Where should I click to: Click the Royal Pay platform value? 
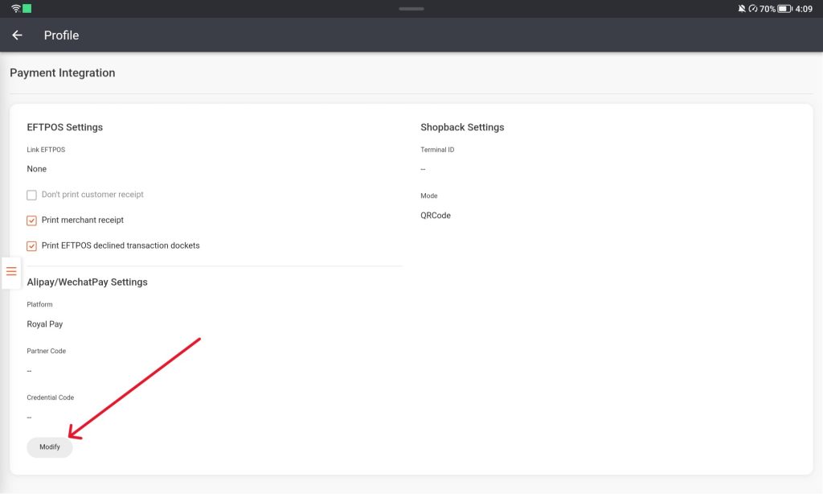pyautogui.click(x=45, y=324)
